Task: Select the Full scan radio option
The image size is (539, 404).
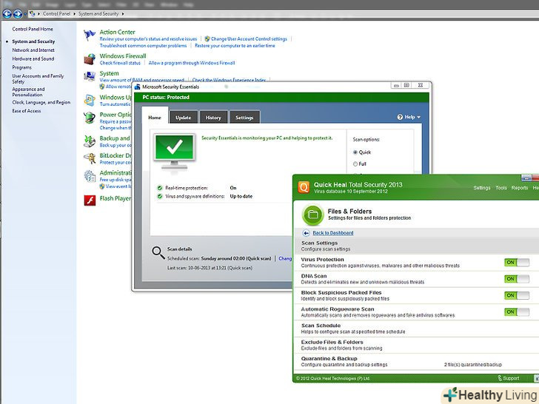Action: (355, 164)
